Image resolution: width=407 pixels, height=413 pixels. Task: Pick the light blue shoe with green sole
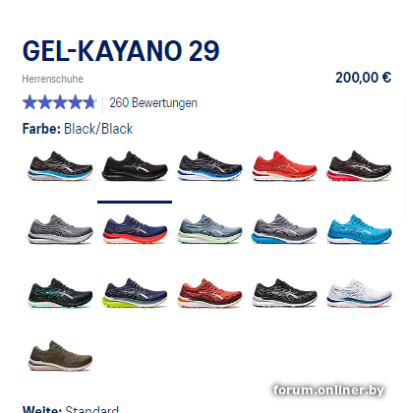209,229
